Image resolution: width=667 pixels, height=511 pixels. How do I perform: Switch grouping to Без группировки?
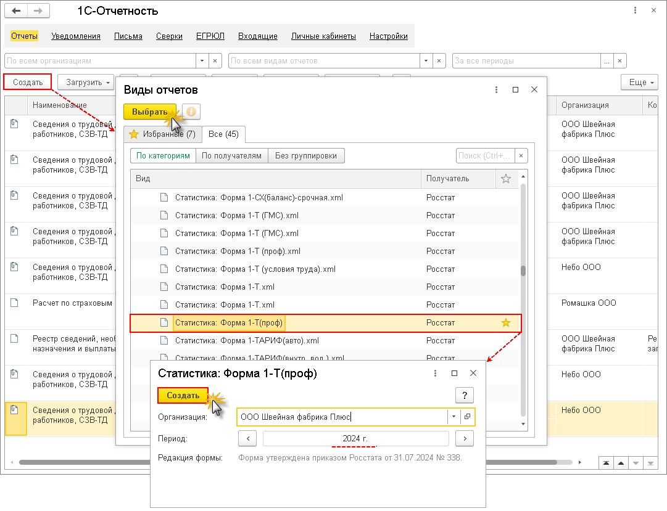point(306,155)
